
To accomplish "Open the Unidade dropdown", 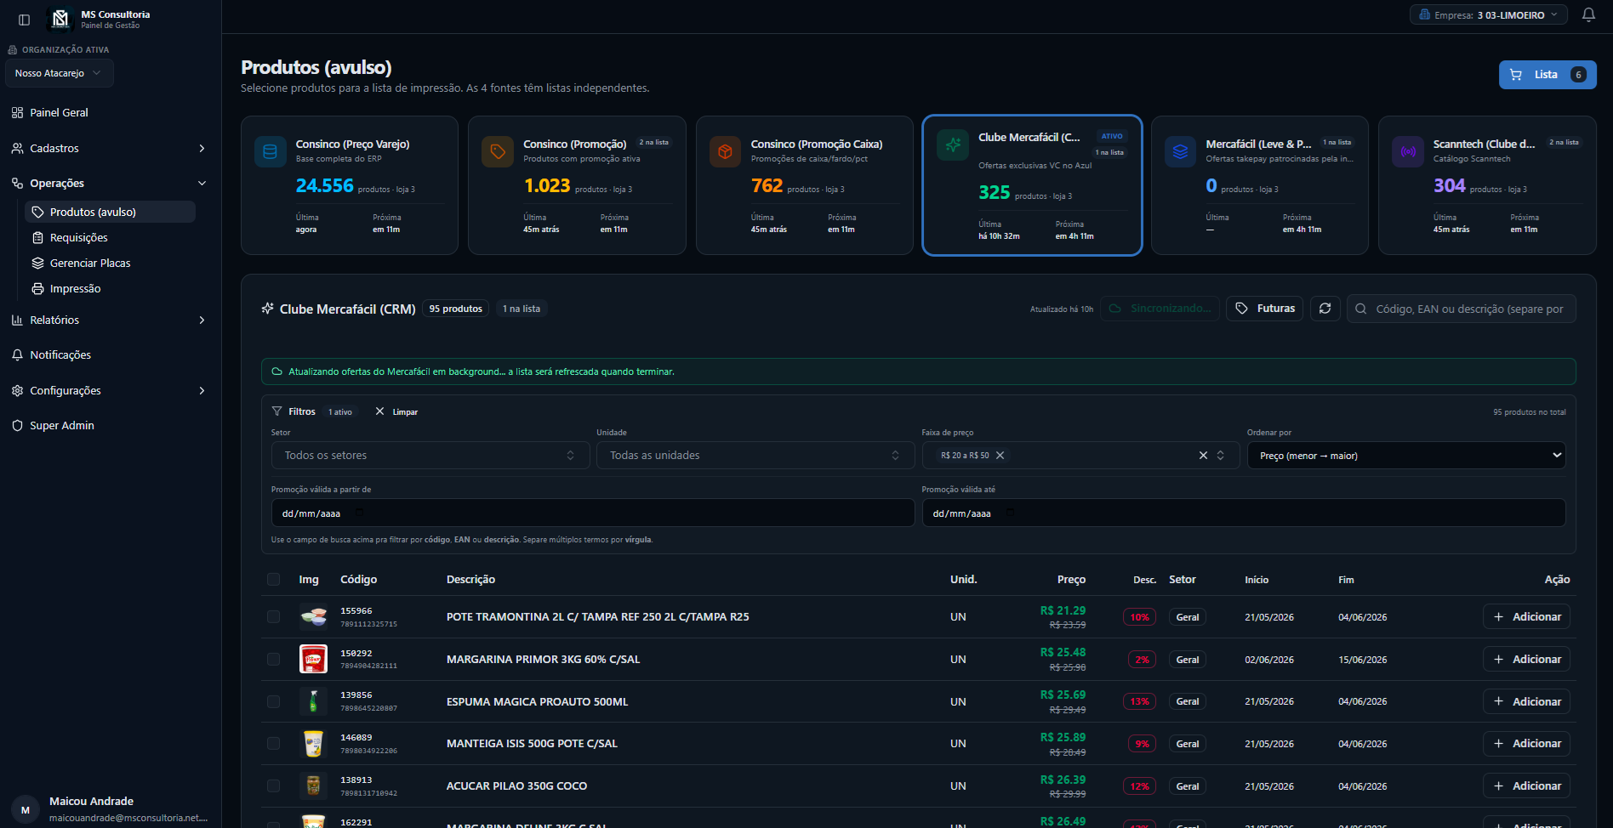I will pyautogui.click(x=755, y=456).
